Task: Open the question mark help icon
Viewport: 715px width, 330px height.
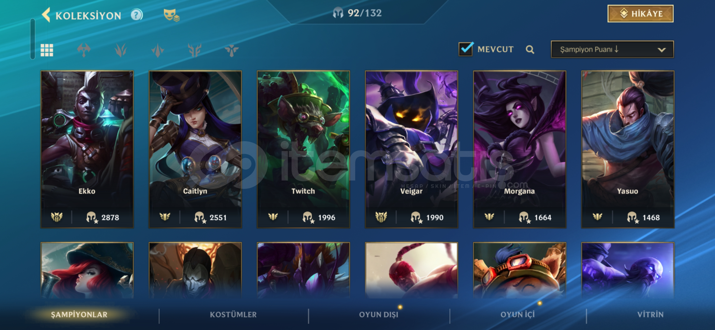Action: pos(137,15)
